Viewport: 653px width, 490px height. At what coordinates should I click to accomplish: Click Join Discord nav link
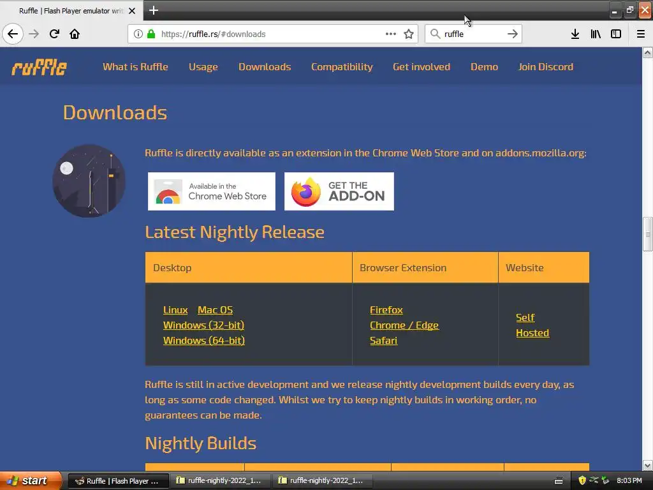pos(546,66)
